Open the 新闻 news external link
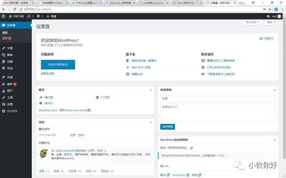 [x=196, y=175]
